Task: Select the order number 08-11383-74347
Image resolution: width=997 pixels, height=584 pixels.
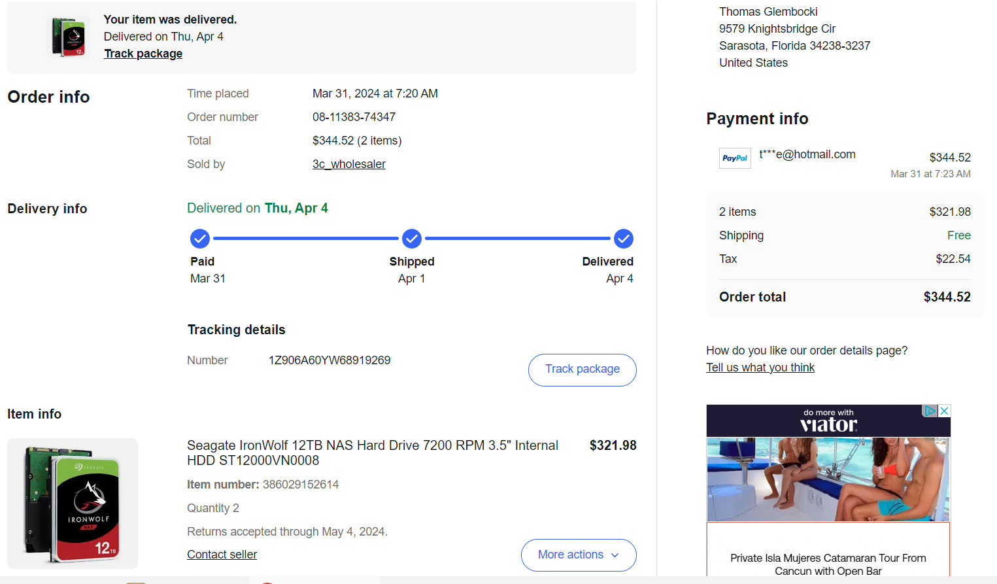Action: tap(354, 117)
